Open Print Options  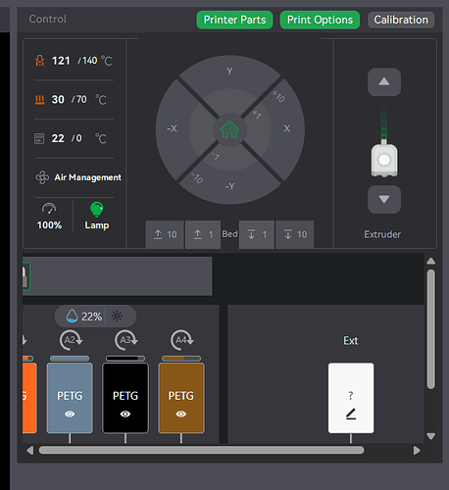320,20
